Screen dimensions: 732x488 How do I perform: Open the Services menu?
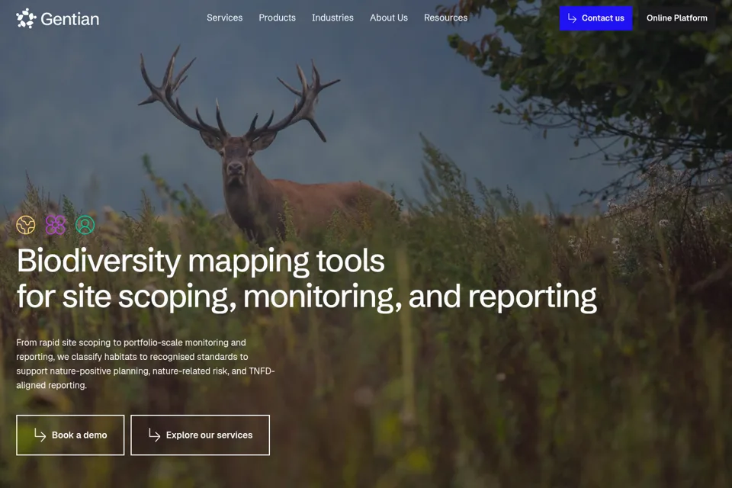(x=224, y=18)
